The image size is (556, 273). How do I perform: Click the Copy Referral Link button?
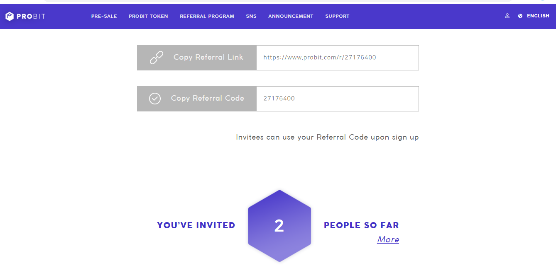(197, 58)
